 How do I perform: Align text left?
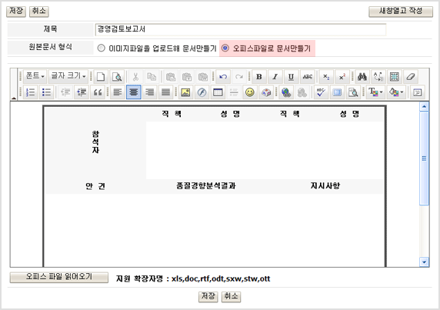pyautogui.click(x=117, y=92)
